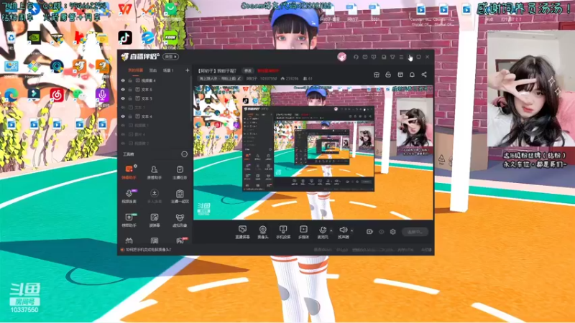Switch to the first scene tab
Viewport: 575px width, 323px height.
(135, 70)
